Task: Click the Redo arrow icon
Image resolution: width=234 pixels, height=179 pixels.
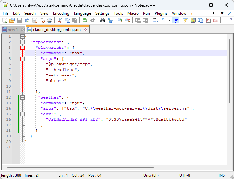Action: 92,20
